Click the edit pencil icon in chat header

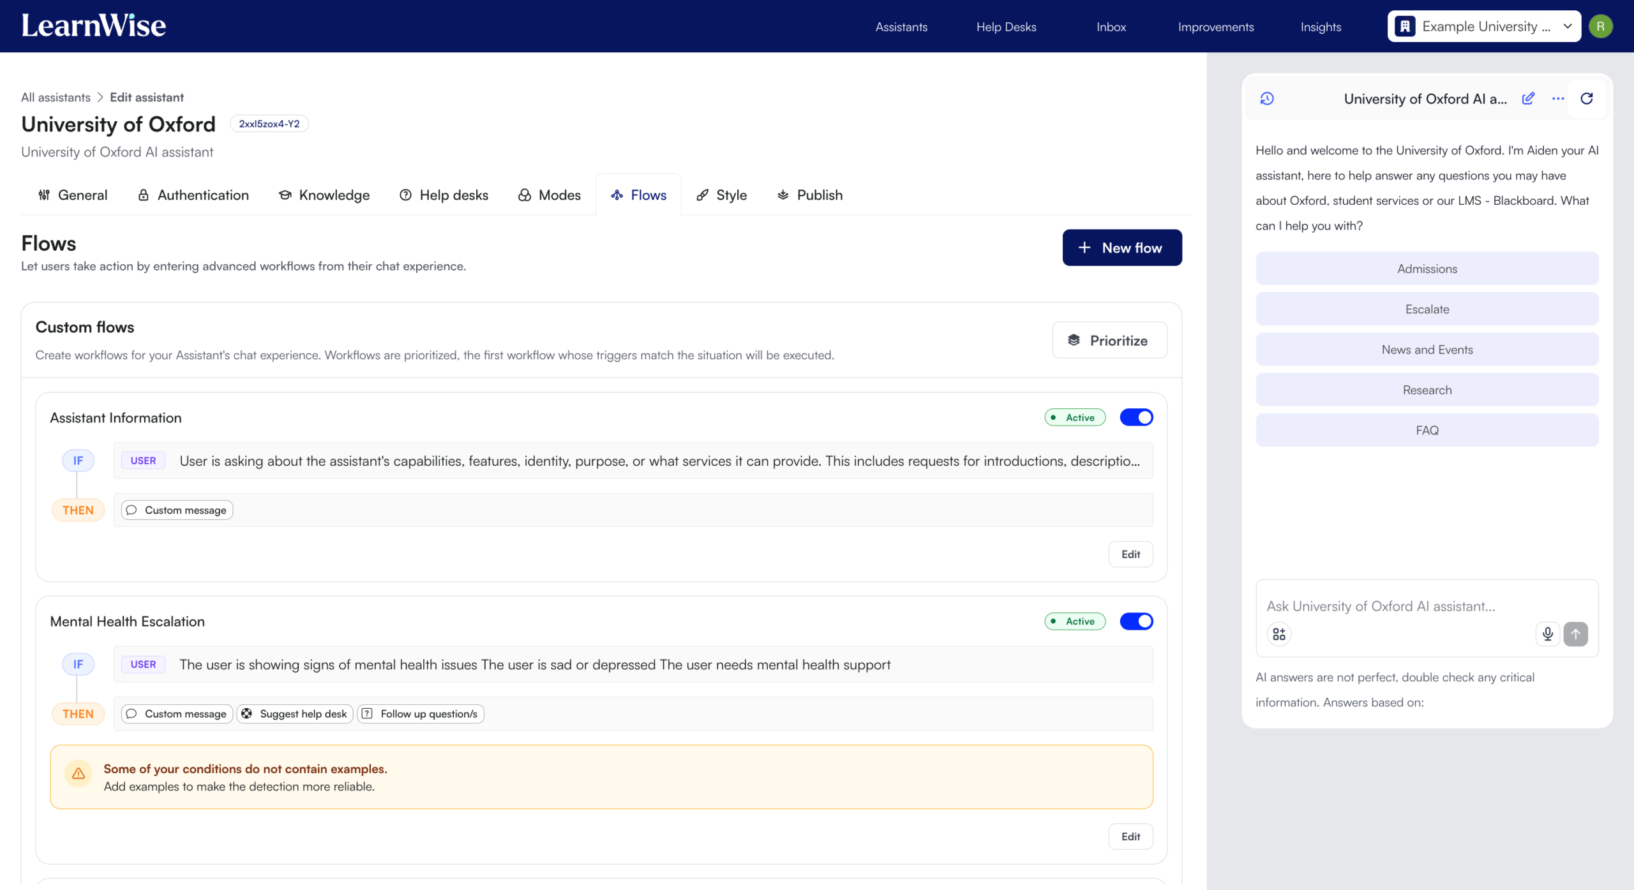[x=1528, y=98]
